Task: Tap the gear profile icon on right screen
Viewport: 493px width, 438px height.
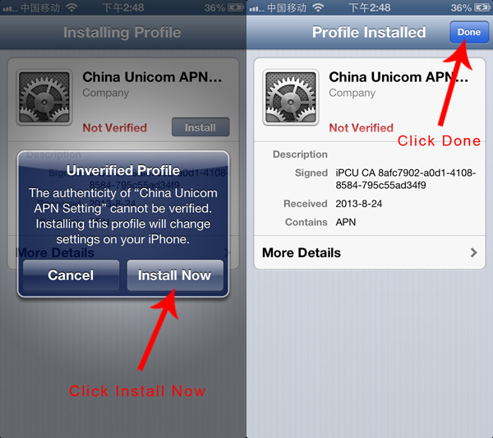Action: click(291, 97)
